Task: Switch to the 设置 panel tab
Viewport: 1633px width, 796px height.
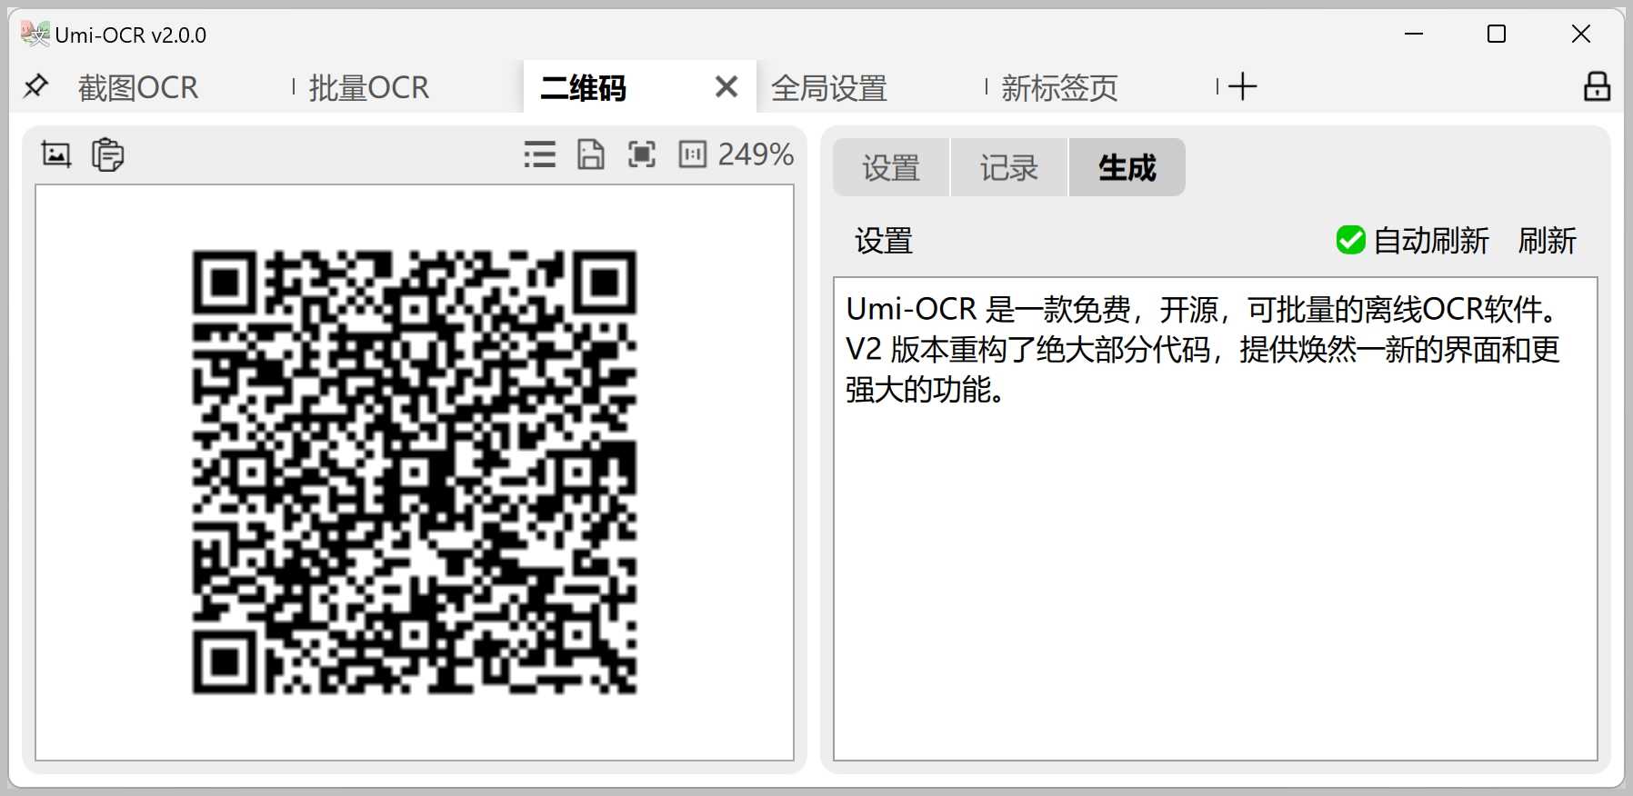Action: coord(891,167)
